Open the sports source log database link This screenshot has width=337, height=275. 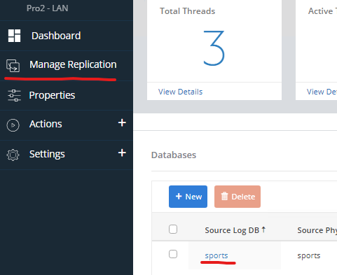pyautogui.click(x=216, y=255)
